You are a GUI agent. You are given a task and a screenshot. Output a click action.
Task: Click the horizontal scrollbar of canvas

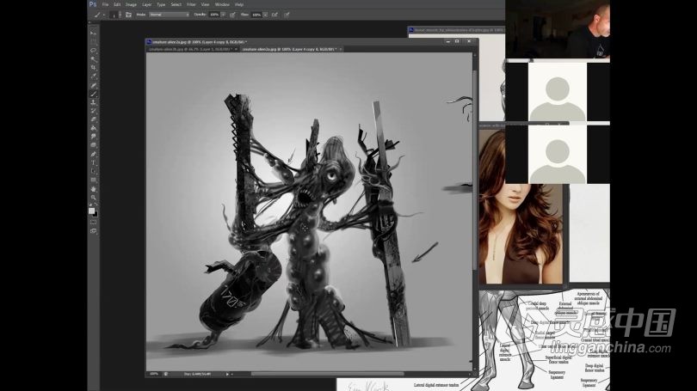click(x=328, y=374)
